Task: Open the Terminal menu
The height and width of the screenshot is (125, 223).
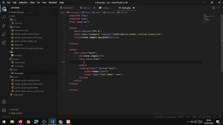Action: coord(53,2)
